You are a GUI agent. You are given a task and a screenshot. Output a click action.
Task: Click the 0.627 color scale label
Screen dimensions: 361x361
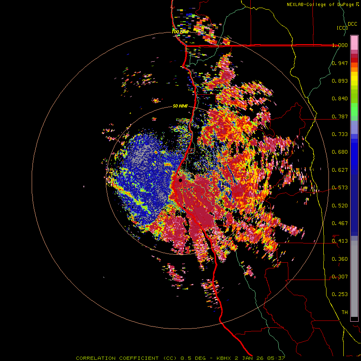340,170
